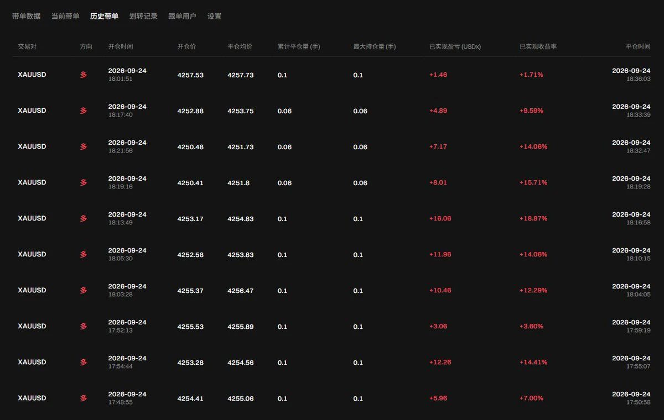Click the open price 4254.41
Screen dimensions: 664x420
point(190,398)
